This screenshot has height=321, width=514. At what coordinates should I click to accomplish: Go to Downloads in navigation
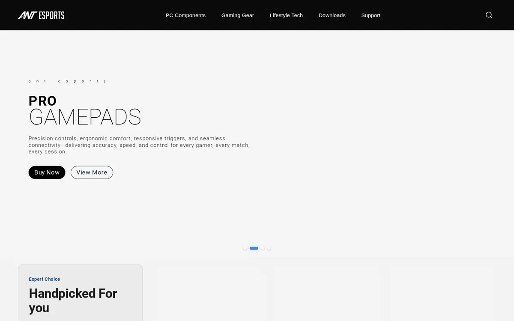tap(332, 15)
